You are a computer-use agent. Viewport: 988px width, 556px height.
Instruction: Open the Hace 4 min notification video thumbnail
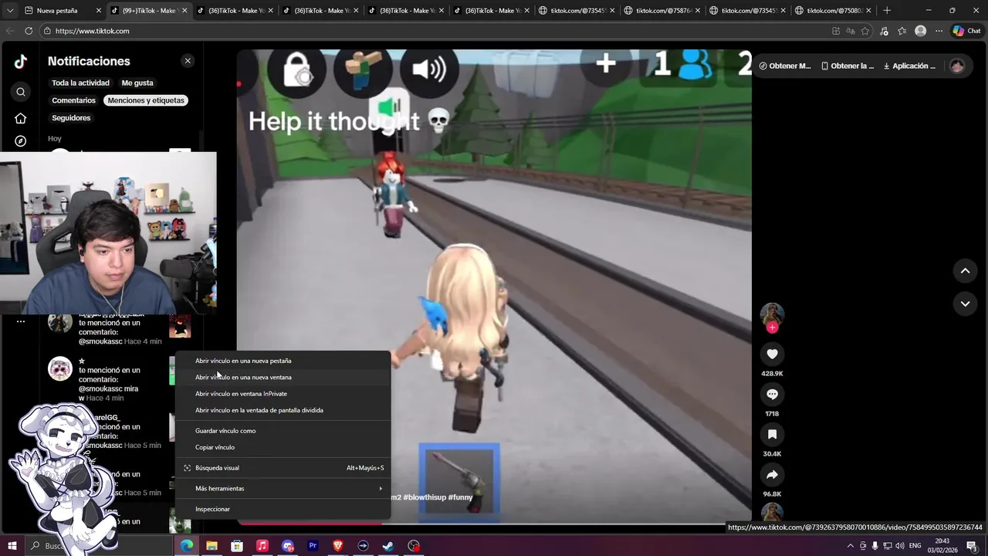click(x=180, y=327)
